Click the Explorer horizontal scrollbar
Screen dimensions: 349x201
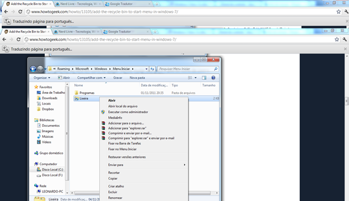click(x=142, y=193)
